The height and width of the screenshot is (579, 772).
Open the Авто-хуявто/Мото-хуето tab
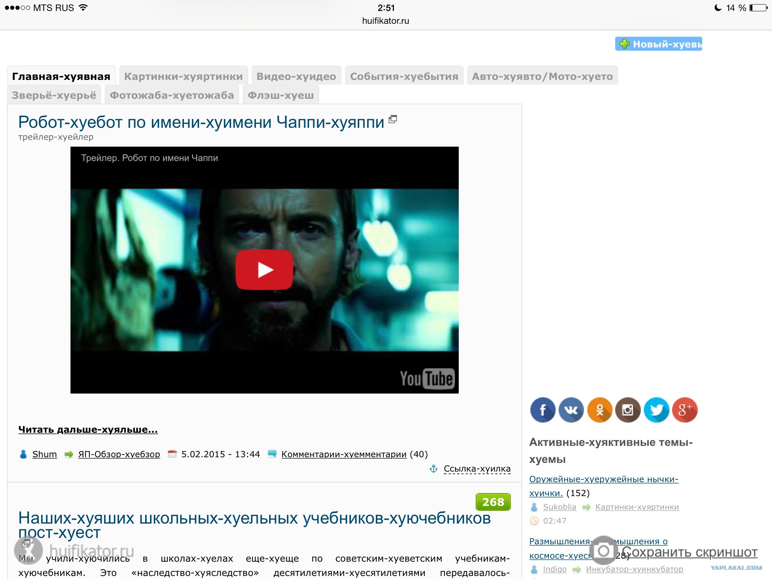542,76
